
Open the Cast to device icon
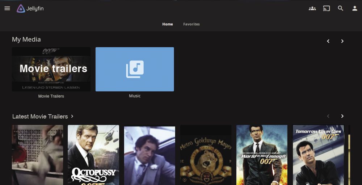click(326, 9)
